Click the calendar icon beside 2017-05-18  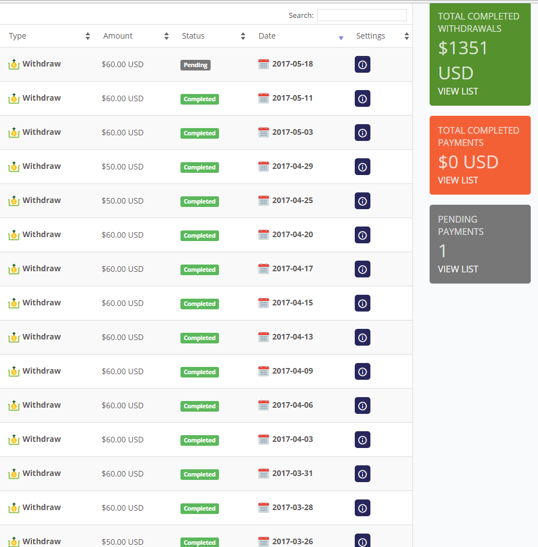pyautogui.click(x=264, y=64)
